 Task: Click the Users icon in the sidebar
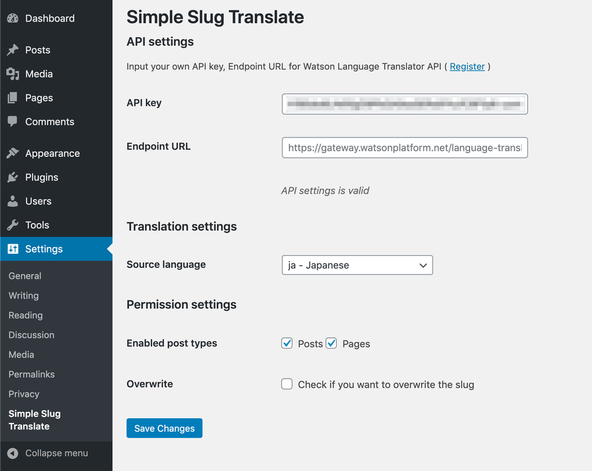13,201
